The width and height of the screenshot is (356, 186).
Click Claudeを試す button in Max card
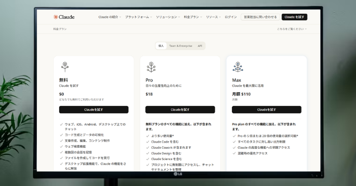coord(267,110)
